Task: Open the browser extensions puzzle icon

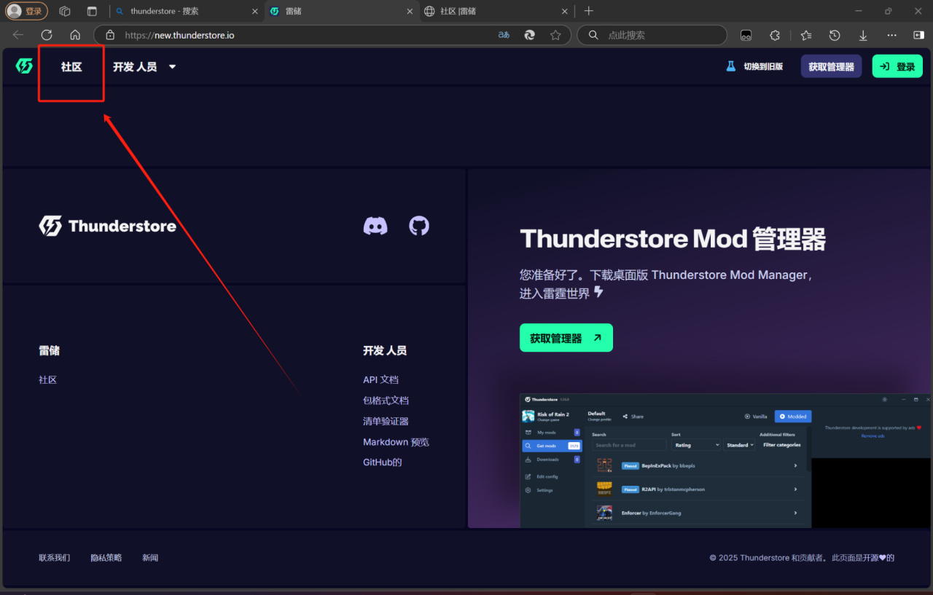Action: 775,35
